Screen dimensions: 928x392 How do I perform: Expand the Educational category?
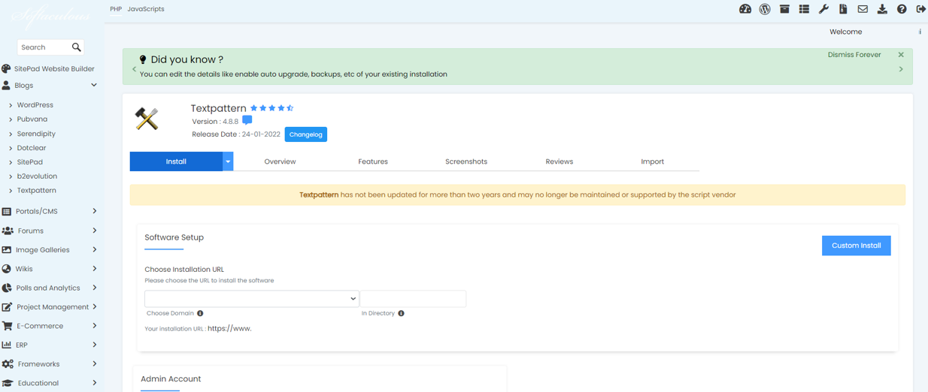pos(94,383)
